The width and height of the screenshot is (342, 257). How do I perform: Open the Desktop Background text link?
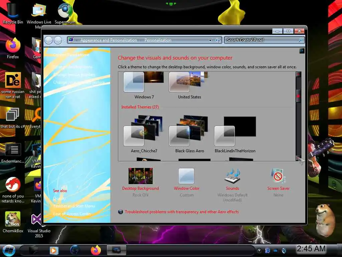tap(141, 188)
